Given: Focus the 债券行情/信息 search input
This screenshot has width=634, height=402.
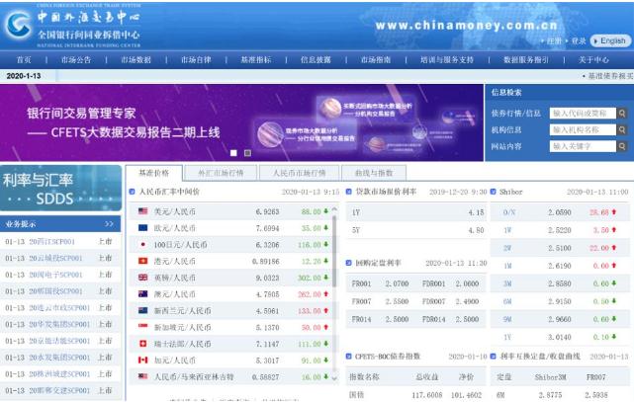Looking at the screenshot, I should point(583,114).
